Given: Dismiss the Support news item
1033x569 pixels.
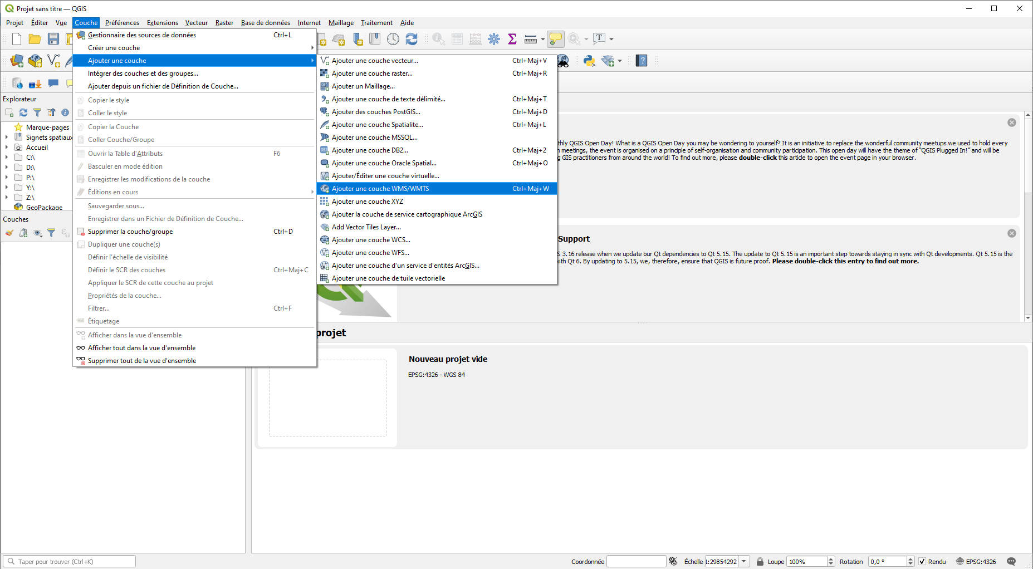Looking at the screenshot, I should pos(1012,233).
